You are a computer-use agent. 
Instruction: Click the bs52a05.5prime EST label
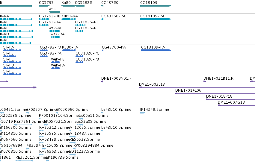[92, 122]
